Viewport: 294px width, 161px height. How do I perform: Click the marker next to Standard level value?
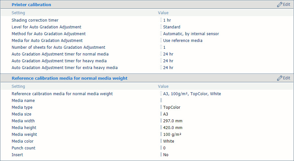tap(161, 27)
